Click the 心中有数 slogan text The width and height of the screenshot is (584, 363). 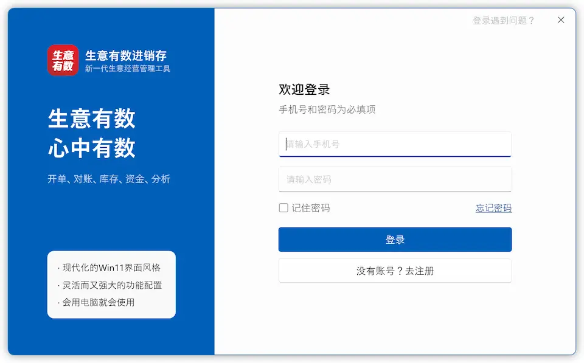click(x=92, y=148)
